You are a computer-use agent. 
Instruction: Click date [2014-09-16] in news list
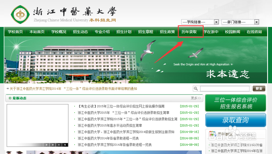[189, 132]
